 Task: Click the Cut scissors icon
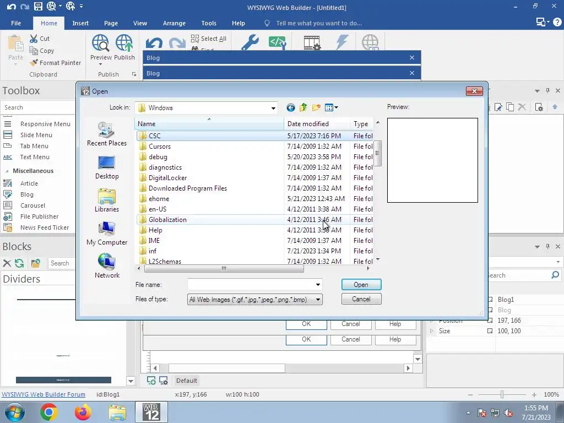[34, 38]
